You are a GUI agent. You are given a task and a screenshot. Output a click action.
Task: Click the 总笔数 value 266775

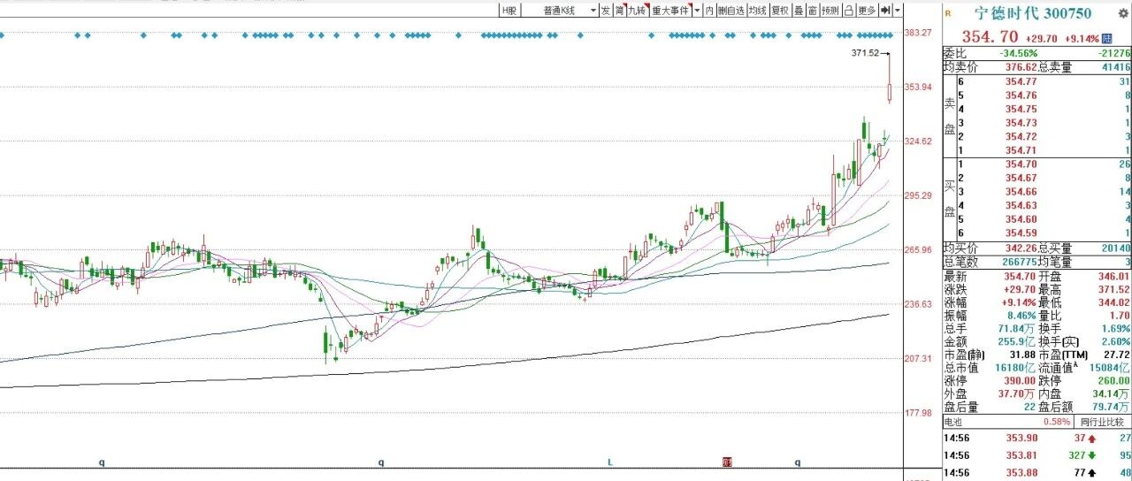pyautogui.click(x=1019, y=262)
